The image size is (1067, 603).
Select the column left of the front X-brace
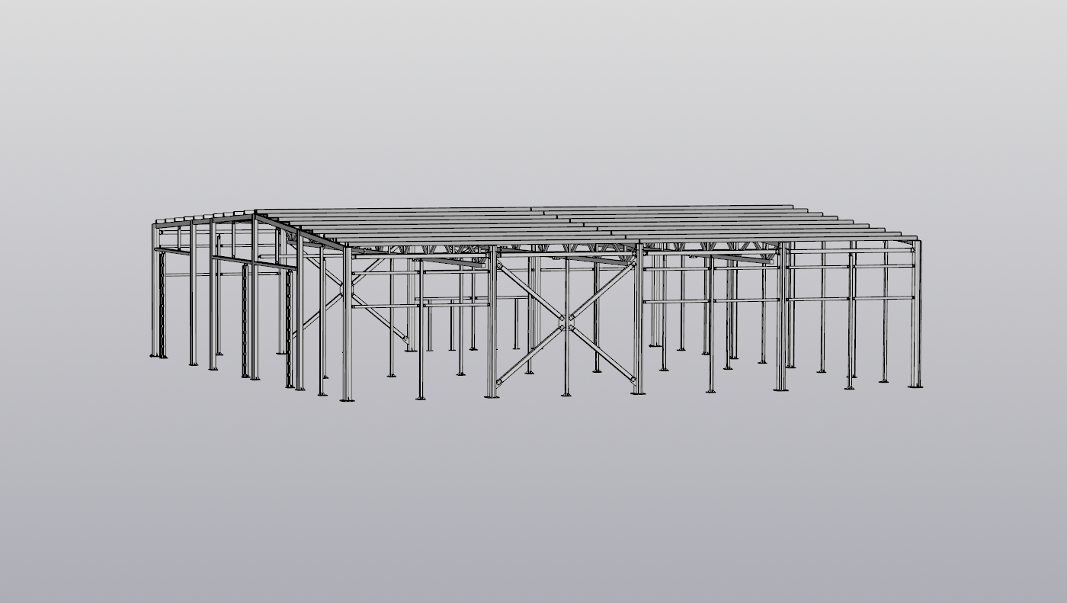coord(492,320)
